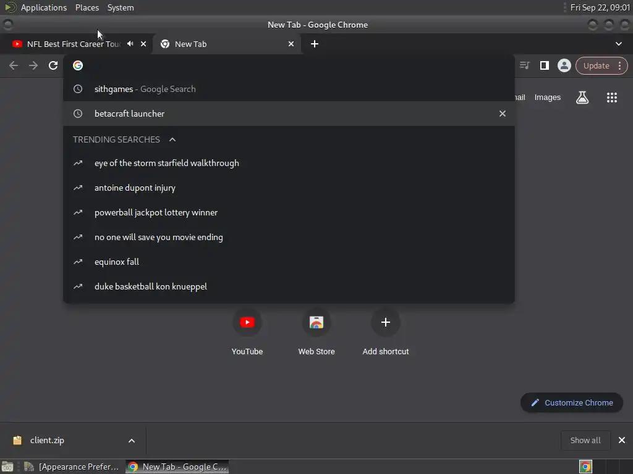Open the Applications menu
Image resolution: width=633 pixels, height=474 pixels.
[x=44, y=7]
